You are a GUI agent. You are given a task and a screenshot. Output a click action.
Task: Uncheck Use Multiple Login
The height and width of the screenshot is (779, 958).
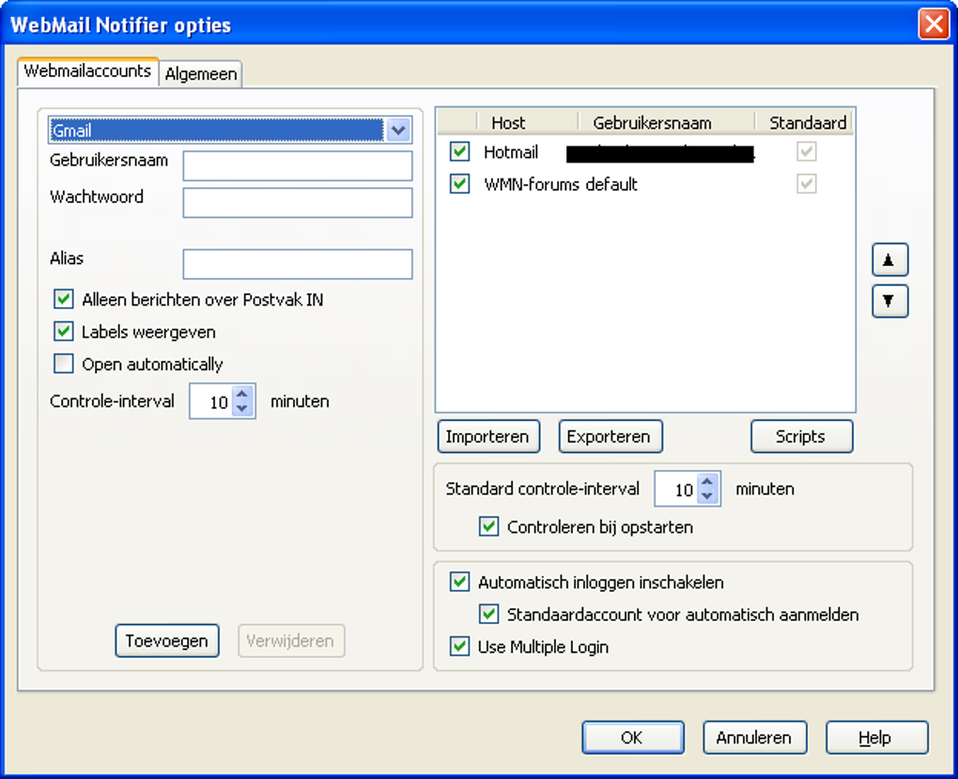(459, 647)
